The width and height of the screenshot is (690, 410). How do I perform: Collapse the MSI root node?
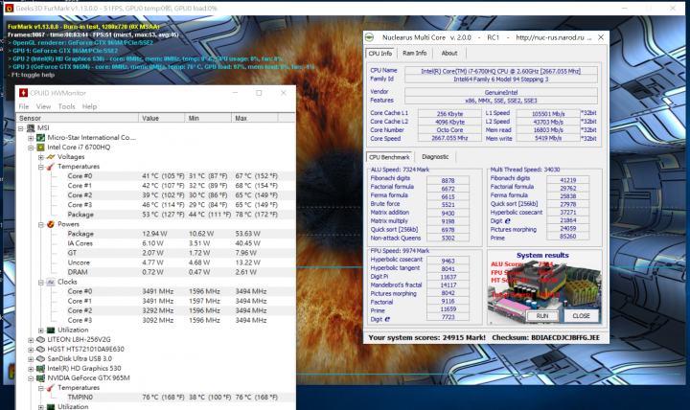[21, 128]
